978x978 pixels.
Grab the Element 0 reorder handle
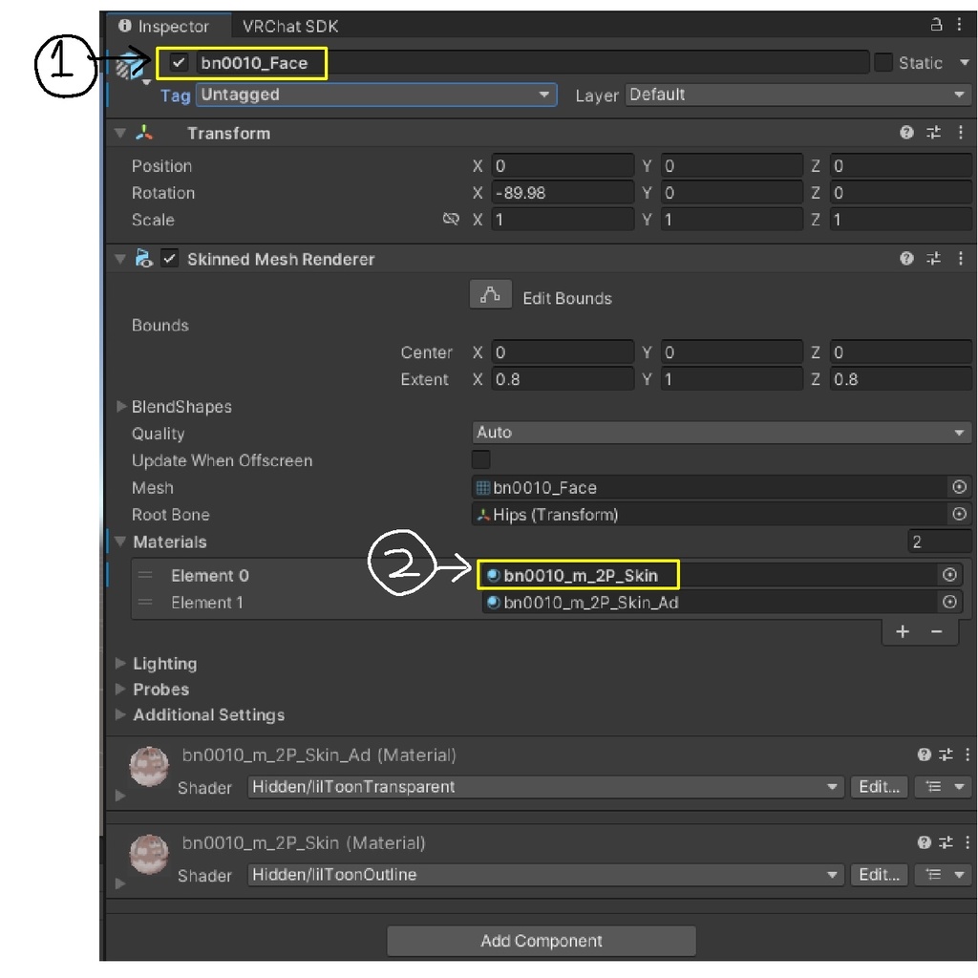tap(145, 575)
